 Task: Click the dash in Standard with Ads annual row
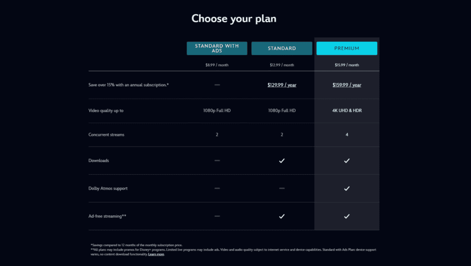pos(217,85)
